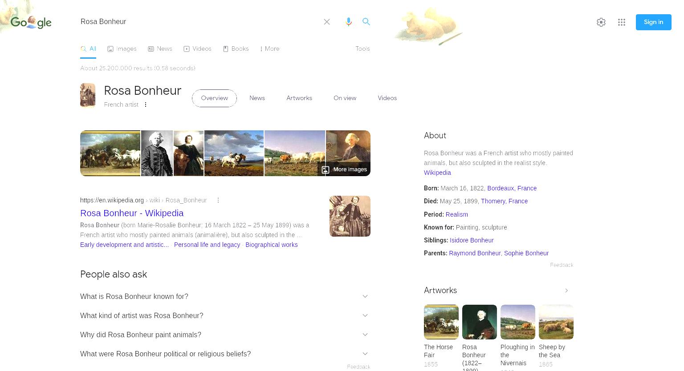Open Biographical works sitelink

click(272, 245)
